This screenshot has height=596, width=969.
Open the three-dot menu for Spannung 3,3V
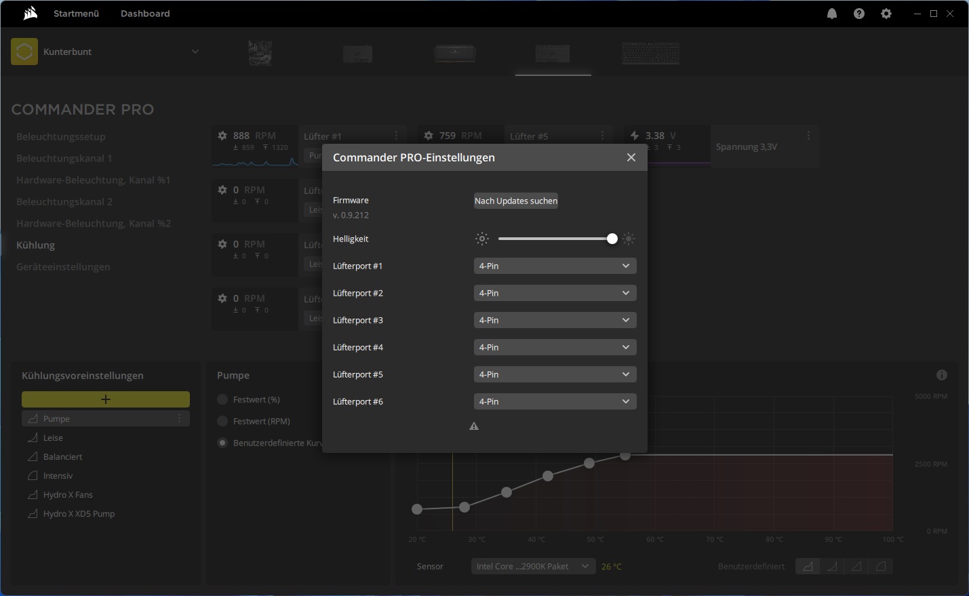(x=808, y=136)
